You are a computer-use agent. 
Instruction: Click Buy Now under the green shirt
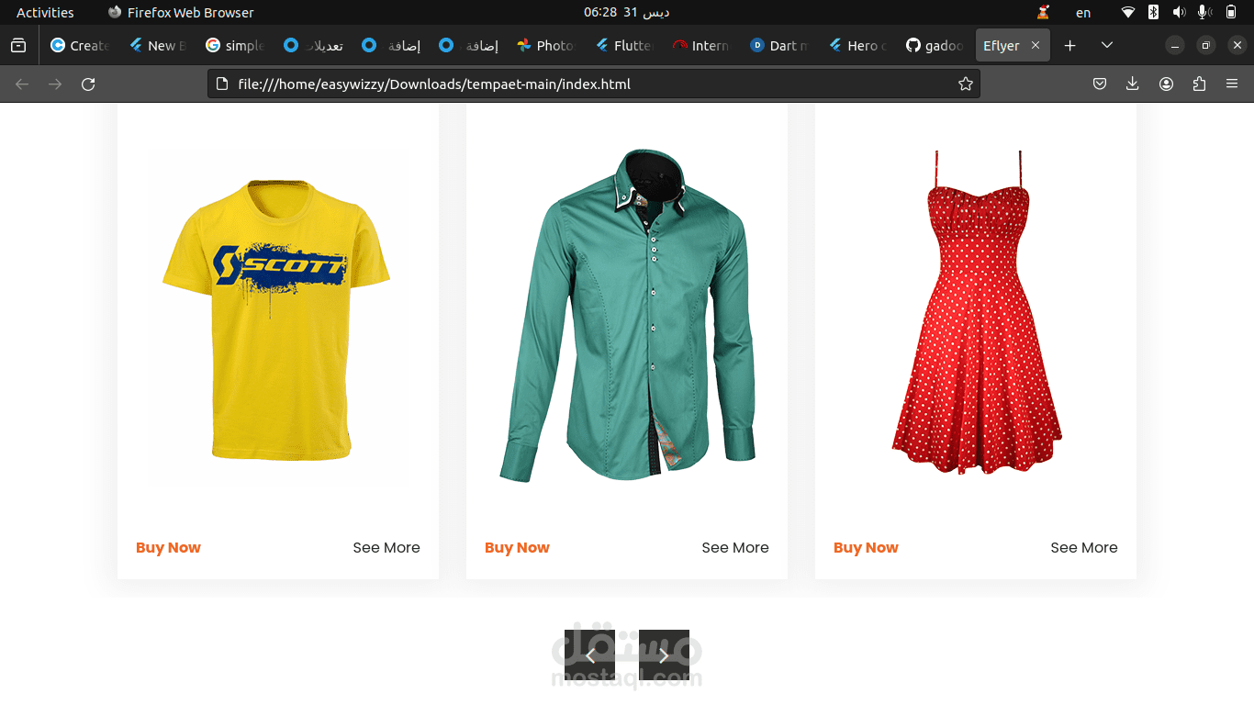pos(517,548)
